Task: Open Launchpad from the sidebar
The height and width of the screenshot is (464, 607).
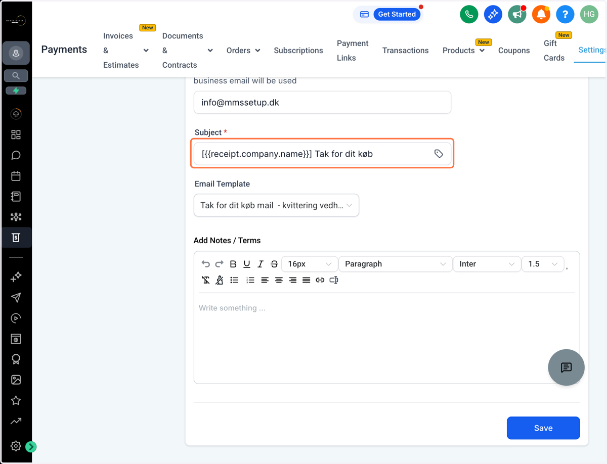Action: (16, 114)
